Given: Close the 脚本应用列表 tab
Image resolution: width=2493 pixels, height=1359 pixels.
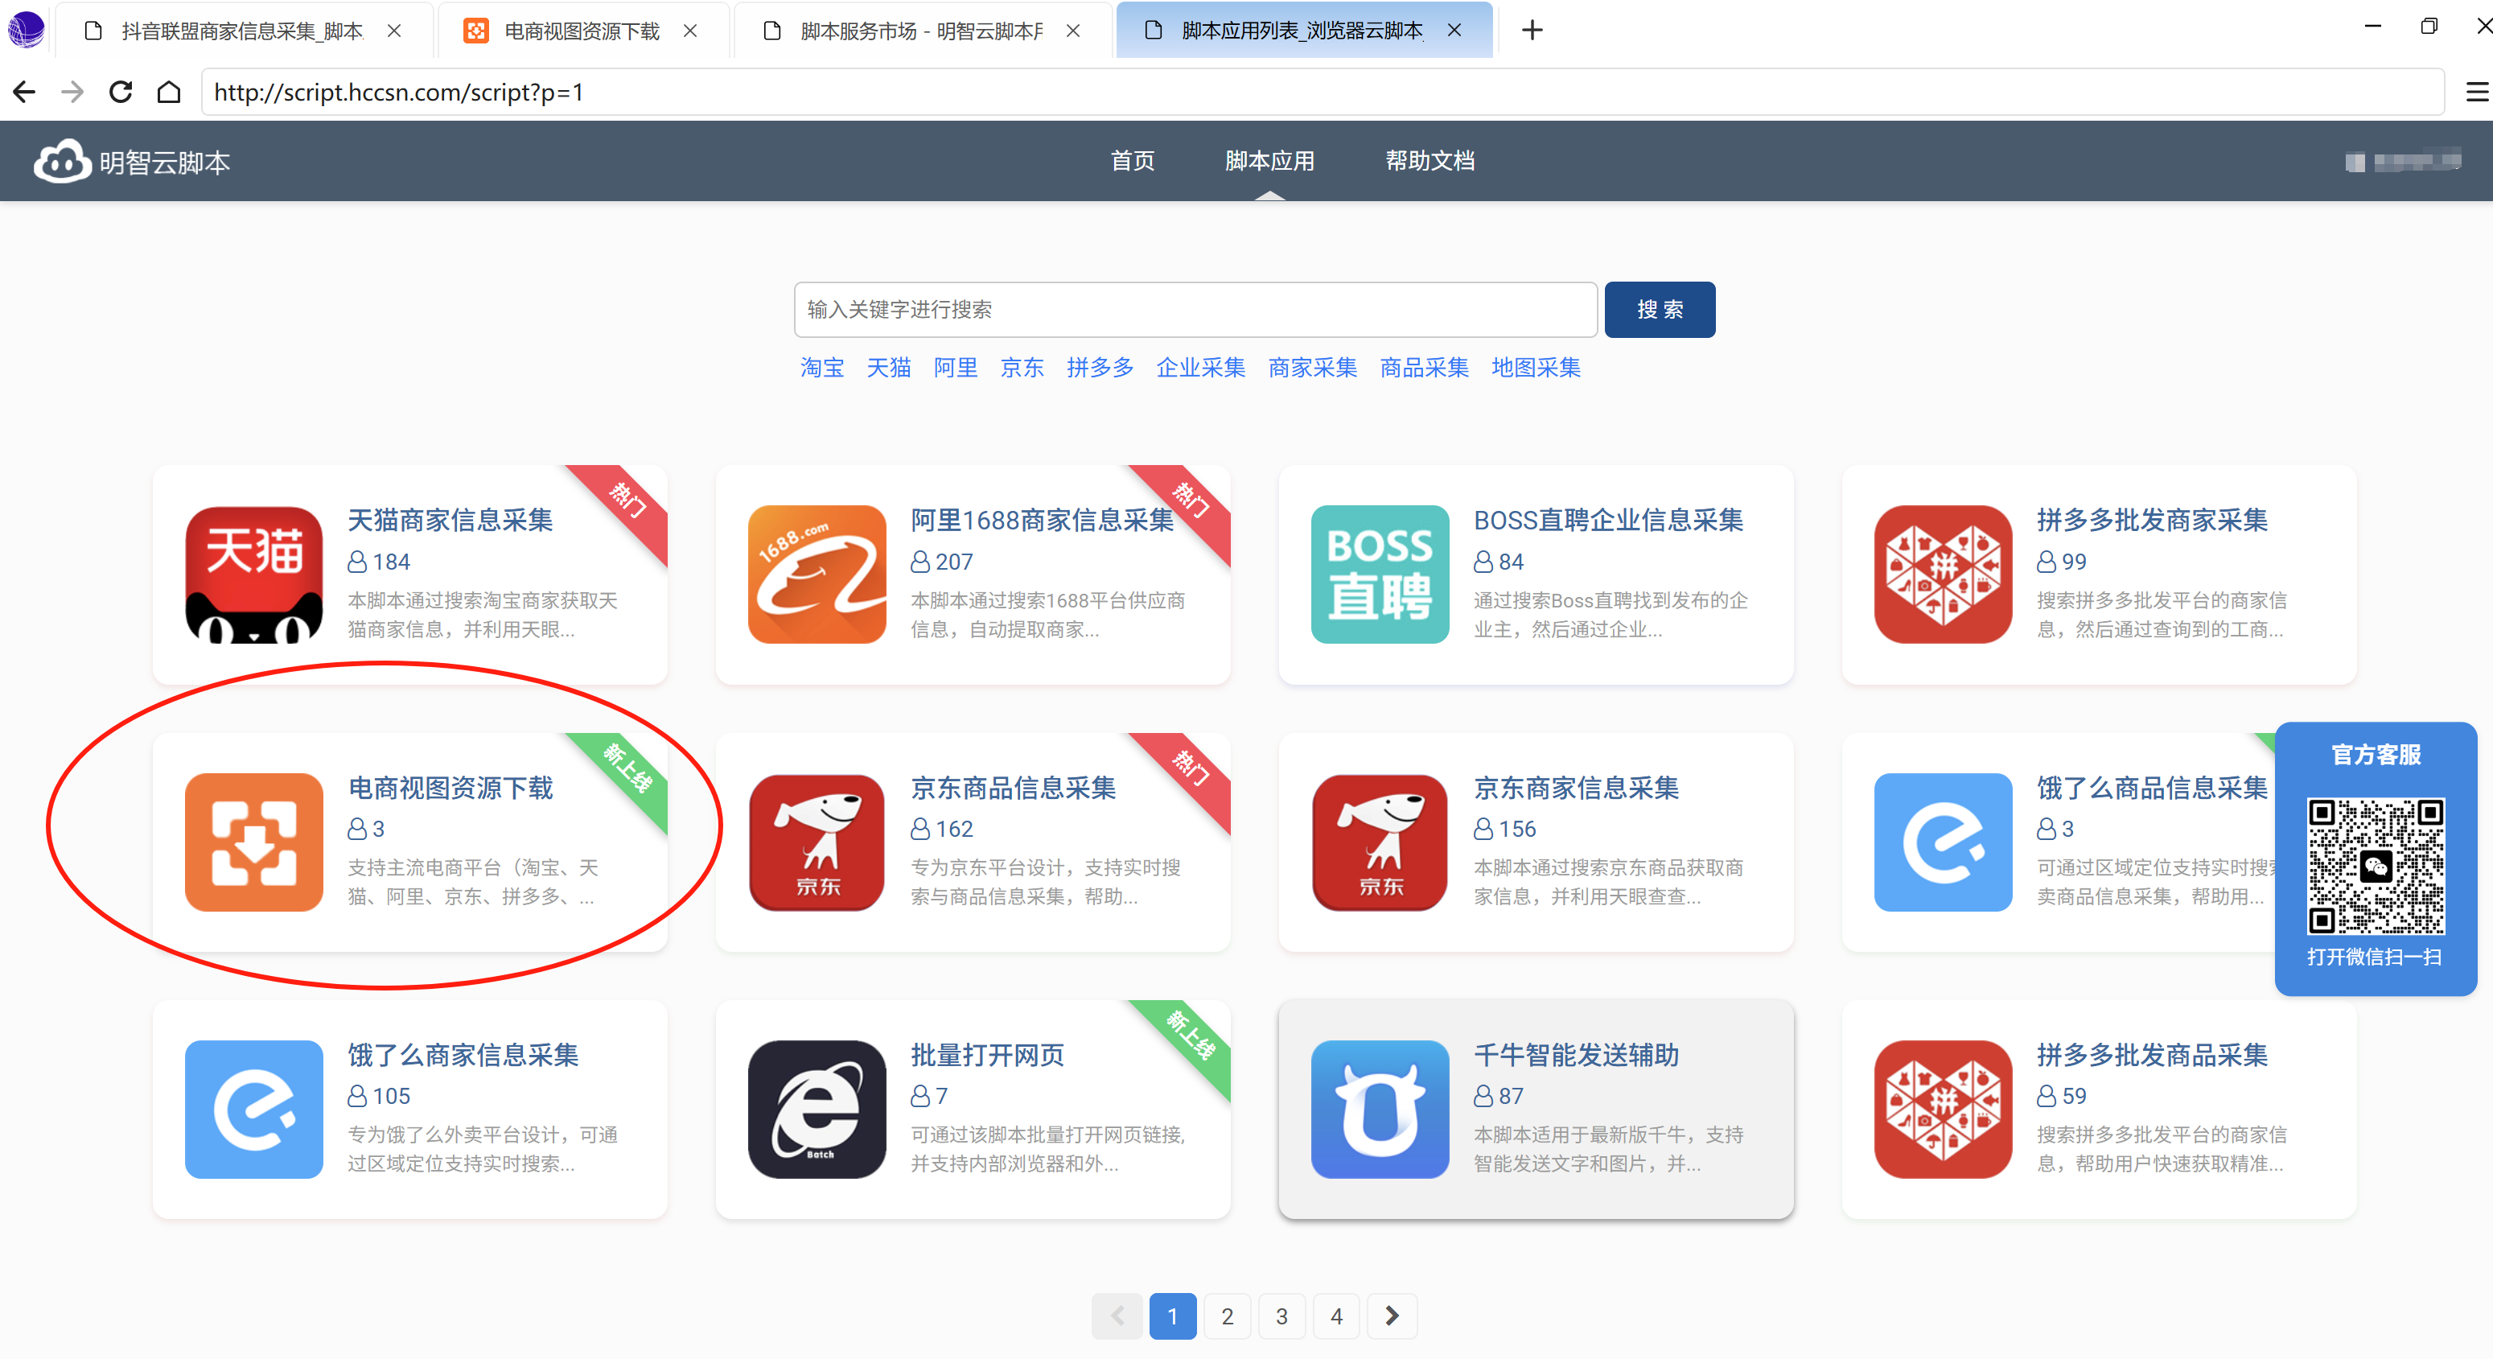Looking at the screenshot, I should (x=1454, y=30).
